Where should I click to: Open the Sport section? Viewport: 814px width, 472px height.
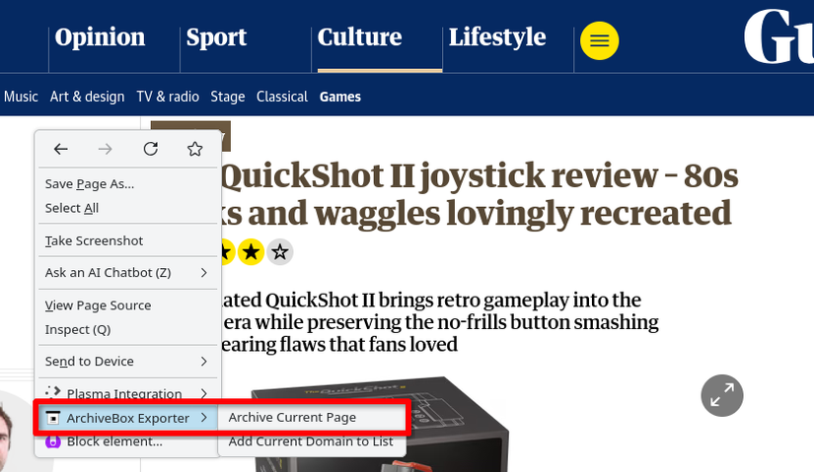(216, 37)
